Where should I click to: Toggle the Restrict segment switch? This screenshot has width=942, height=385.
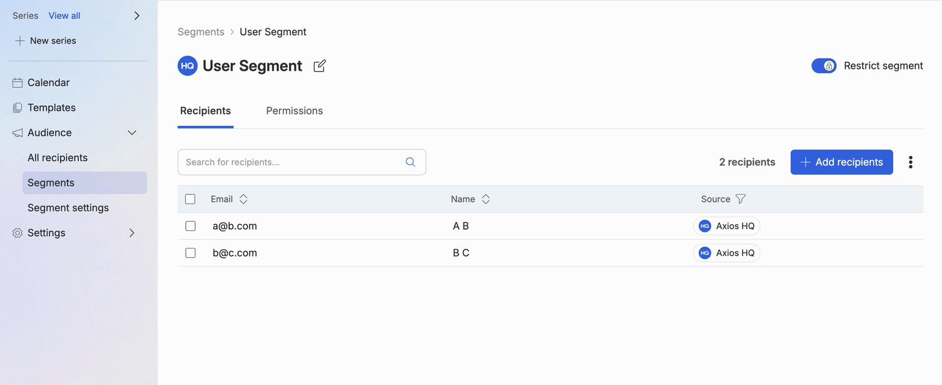point(824,66)
